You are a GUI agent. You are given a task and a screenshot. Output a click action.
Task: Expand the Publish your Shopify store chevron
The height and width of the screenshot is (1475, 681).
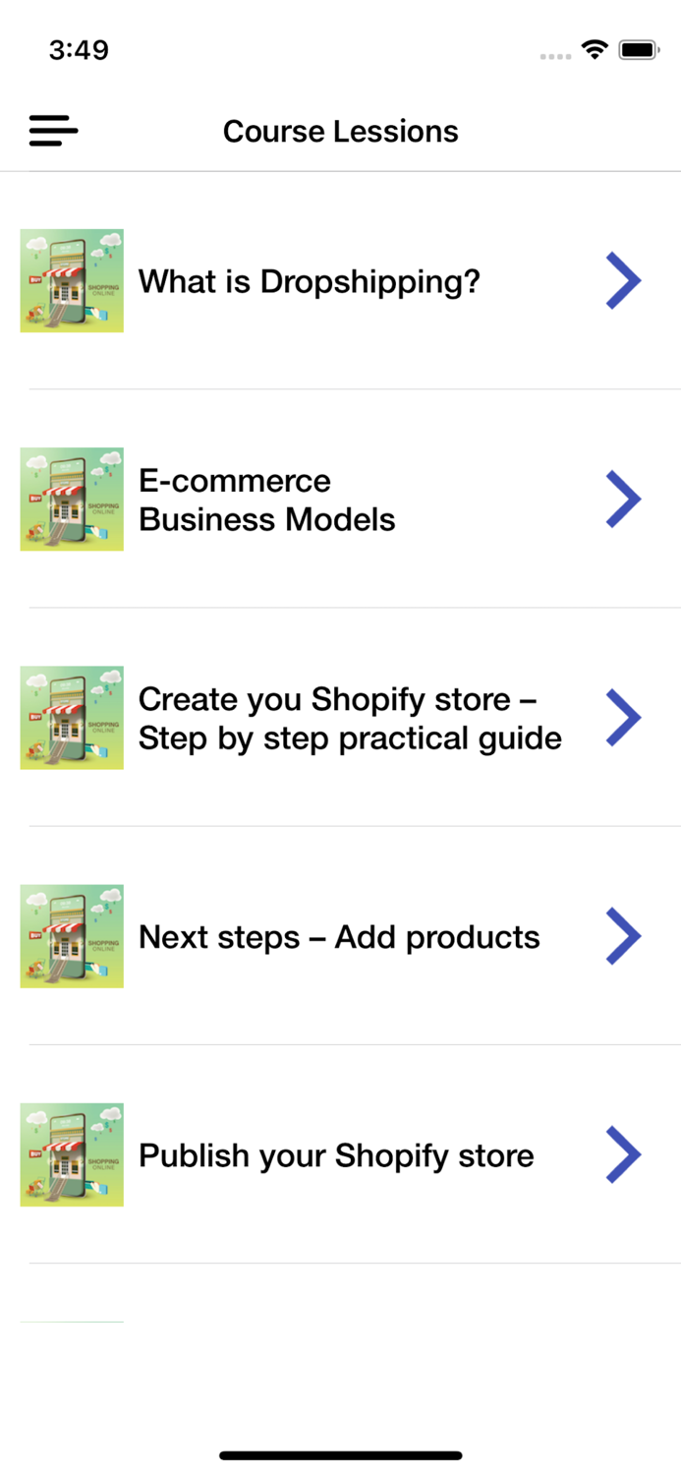pos(625,1154)
